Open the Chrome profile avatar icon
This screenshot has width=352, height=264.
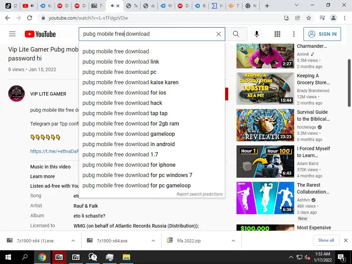[333, 18]
